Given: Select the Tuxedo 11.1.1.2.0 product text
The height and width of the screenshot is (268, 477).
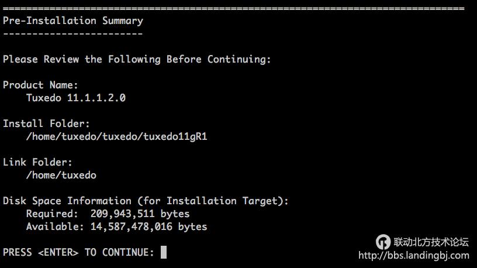Looking at the screenshot, I should (x=76, y=98).
